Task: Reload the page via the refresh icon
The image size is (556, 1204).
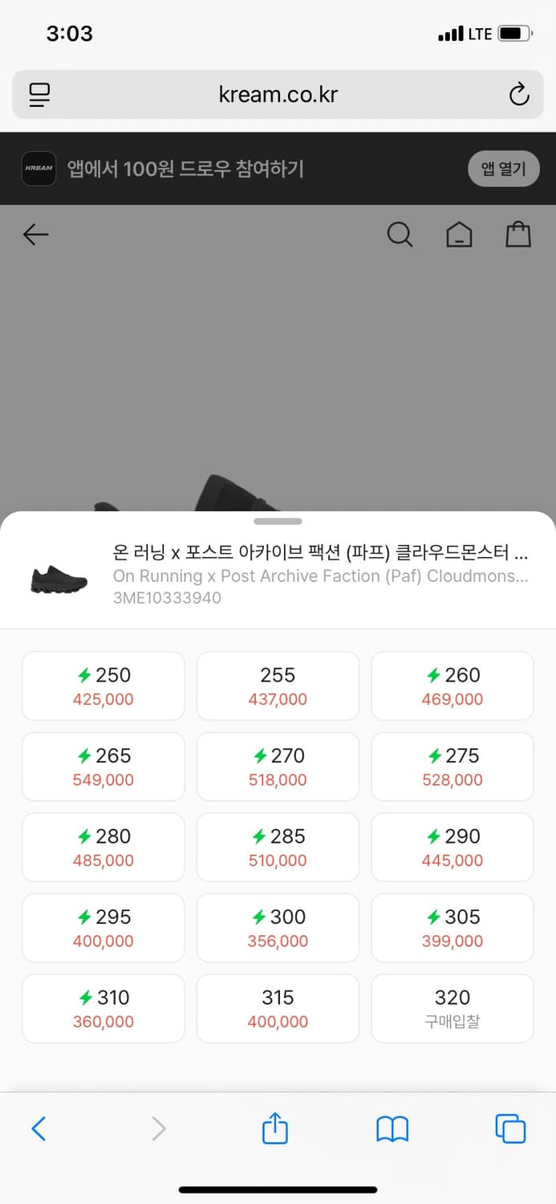Action: [x=519, y=94]
